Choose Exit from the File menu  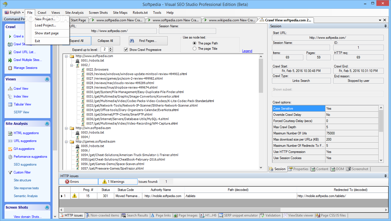tap(37, 41)
